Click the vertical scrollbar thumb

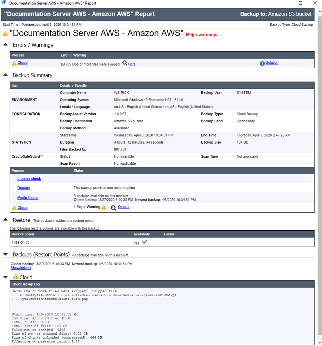point(320,176)
